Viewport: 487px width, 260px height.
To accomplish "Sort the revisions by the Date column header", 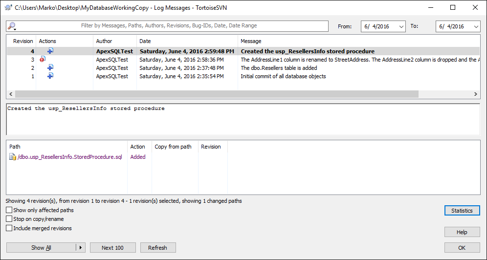I will coord(145,41).
